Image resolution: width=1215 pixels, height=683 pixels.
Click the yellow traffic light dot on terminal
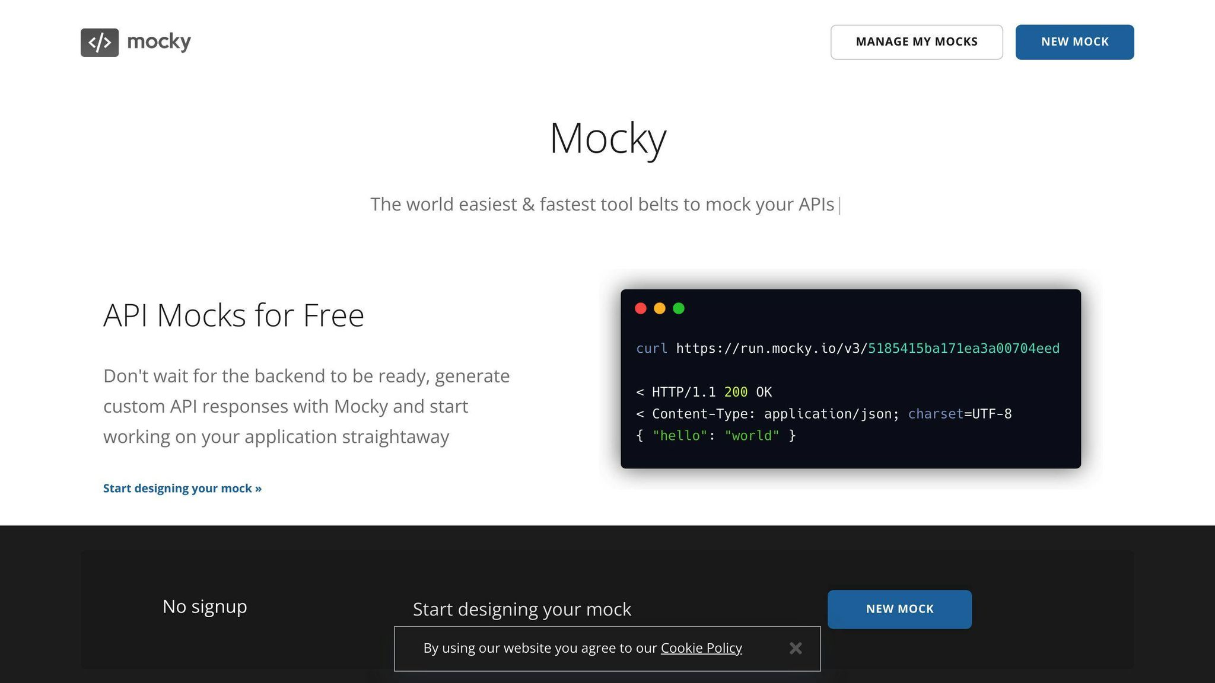coord(660,308)
